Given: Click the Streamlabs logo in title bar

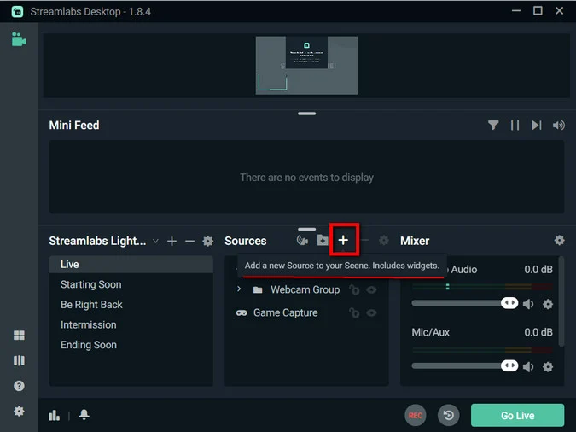Looking at the screenshot, I should click(17, 12).
